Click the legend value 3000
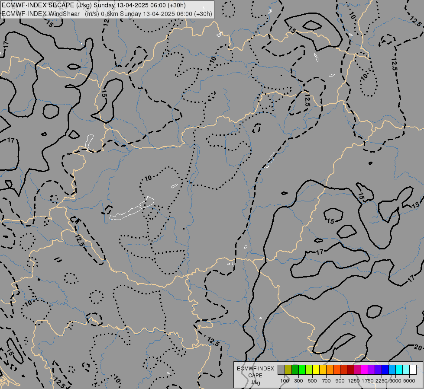The height and width of the screenshot is (389, 424). click(x=395, y=381)
